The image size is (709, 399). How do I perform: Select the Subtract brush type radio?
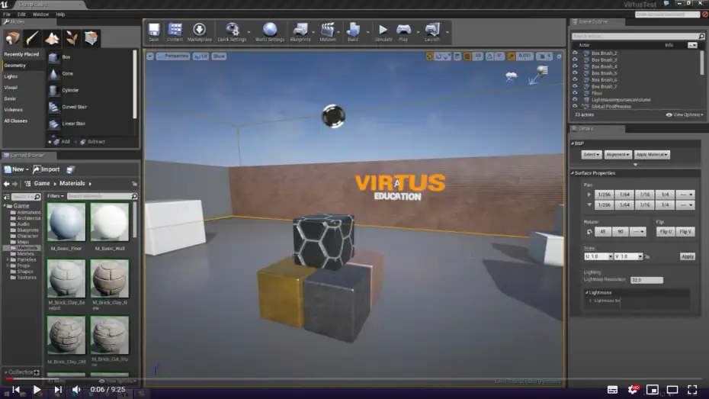[x=76, y=142]
